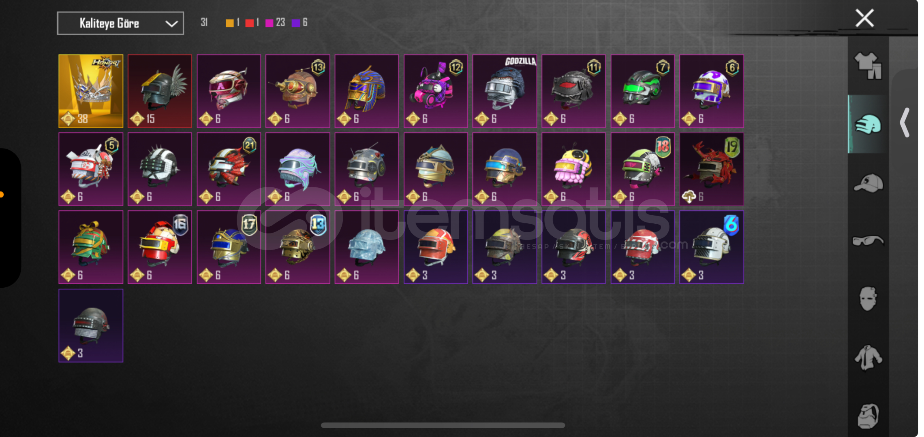Pick the yellow bee helmet
This screenshot has width=924, height=437.
[x=573, y=169]
